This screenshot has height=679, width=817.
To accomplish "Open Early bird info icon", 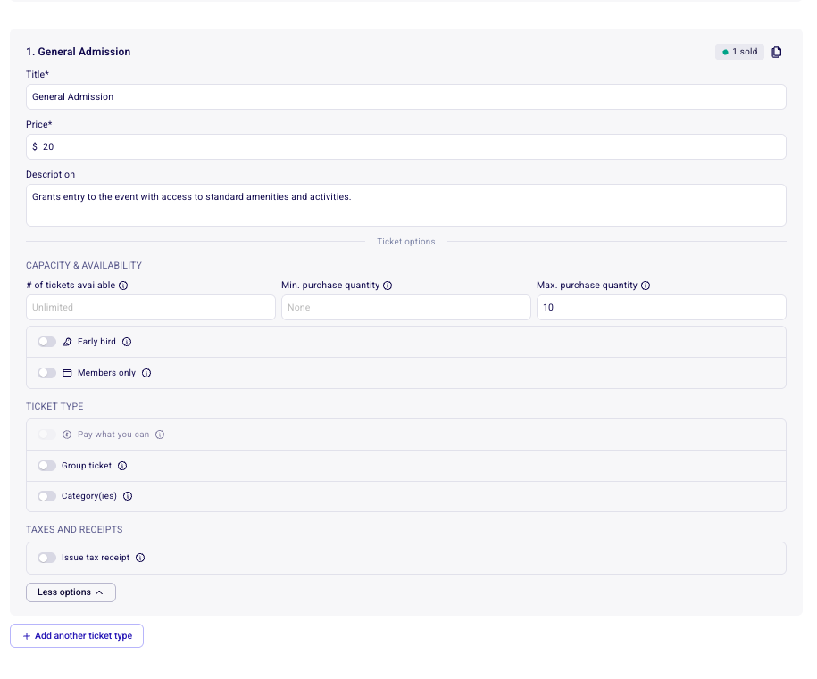I will (127, 342).
